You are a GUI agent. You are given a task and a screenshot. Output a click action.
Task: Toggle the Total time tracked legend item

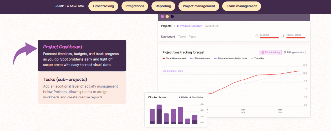174,58
